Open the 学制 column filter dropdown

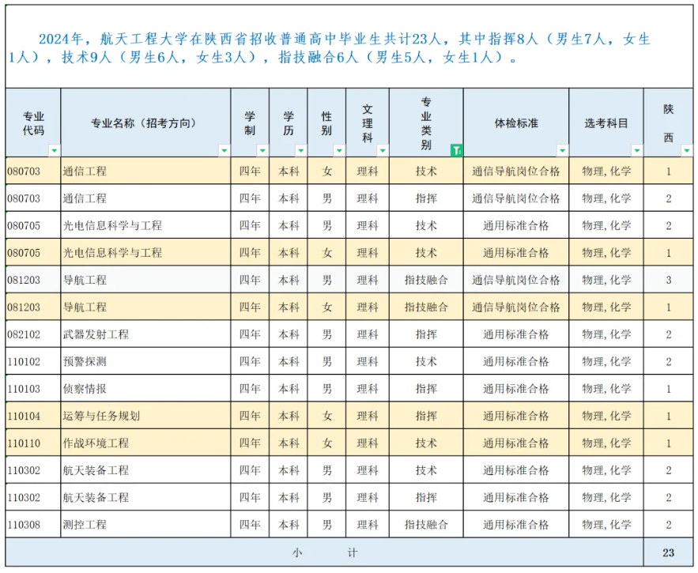pyautogui.click(x=262, y=150)
